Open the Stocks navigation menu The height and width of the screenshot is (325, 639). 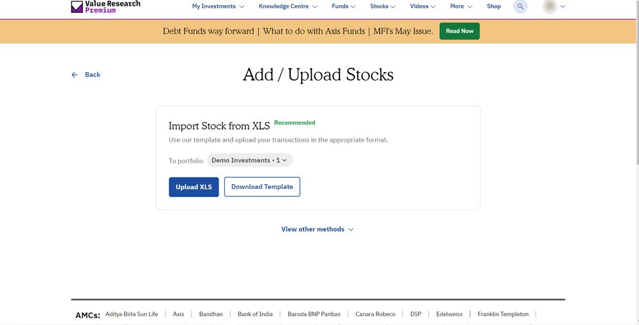click(x=383, y=6)
